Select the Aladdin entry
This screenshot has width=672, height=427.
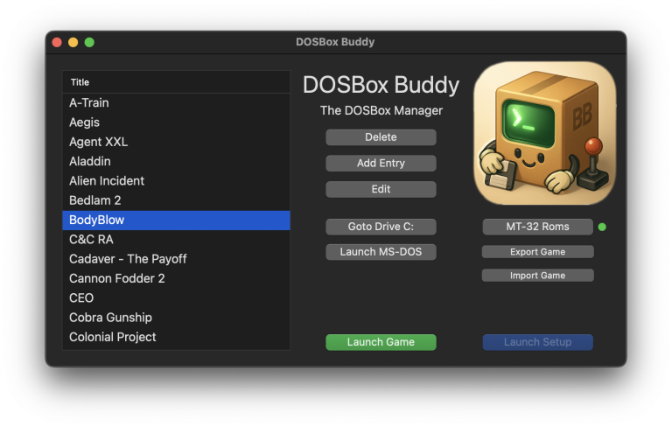[x=176, y=162]
